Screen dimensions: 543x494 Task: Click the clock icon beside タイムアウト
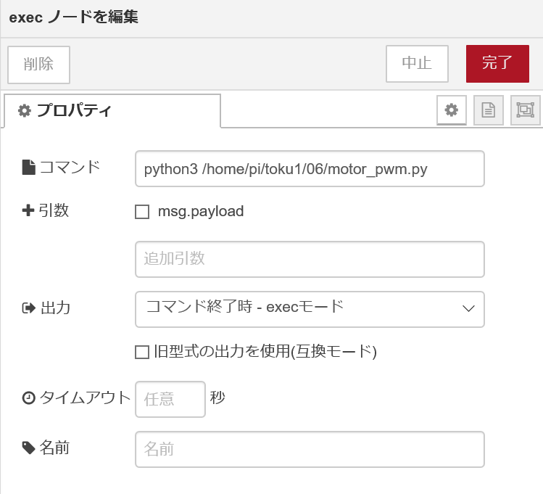click(28, 398)
